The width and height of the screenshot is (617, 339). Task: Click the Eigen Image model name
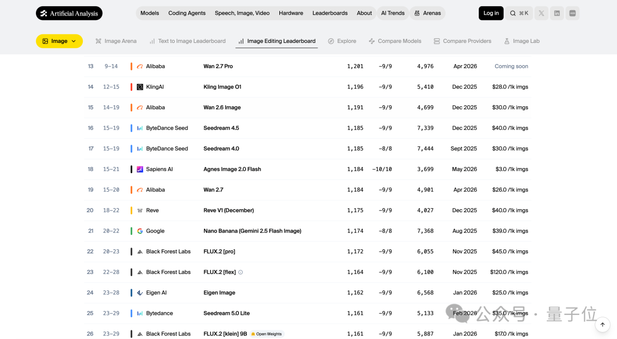click(x=219, y=293)
